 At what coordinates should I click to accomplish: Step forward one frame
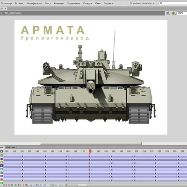(x=16, y=185)
